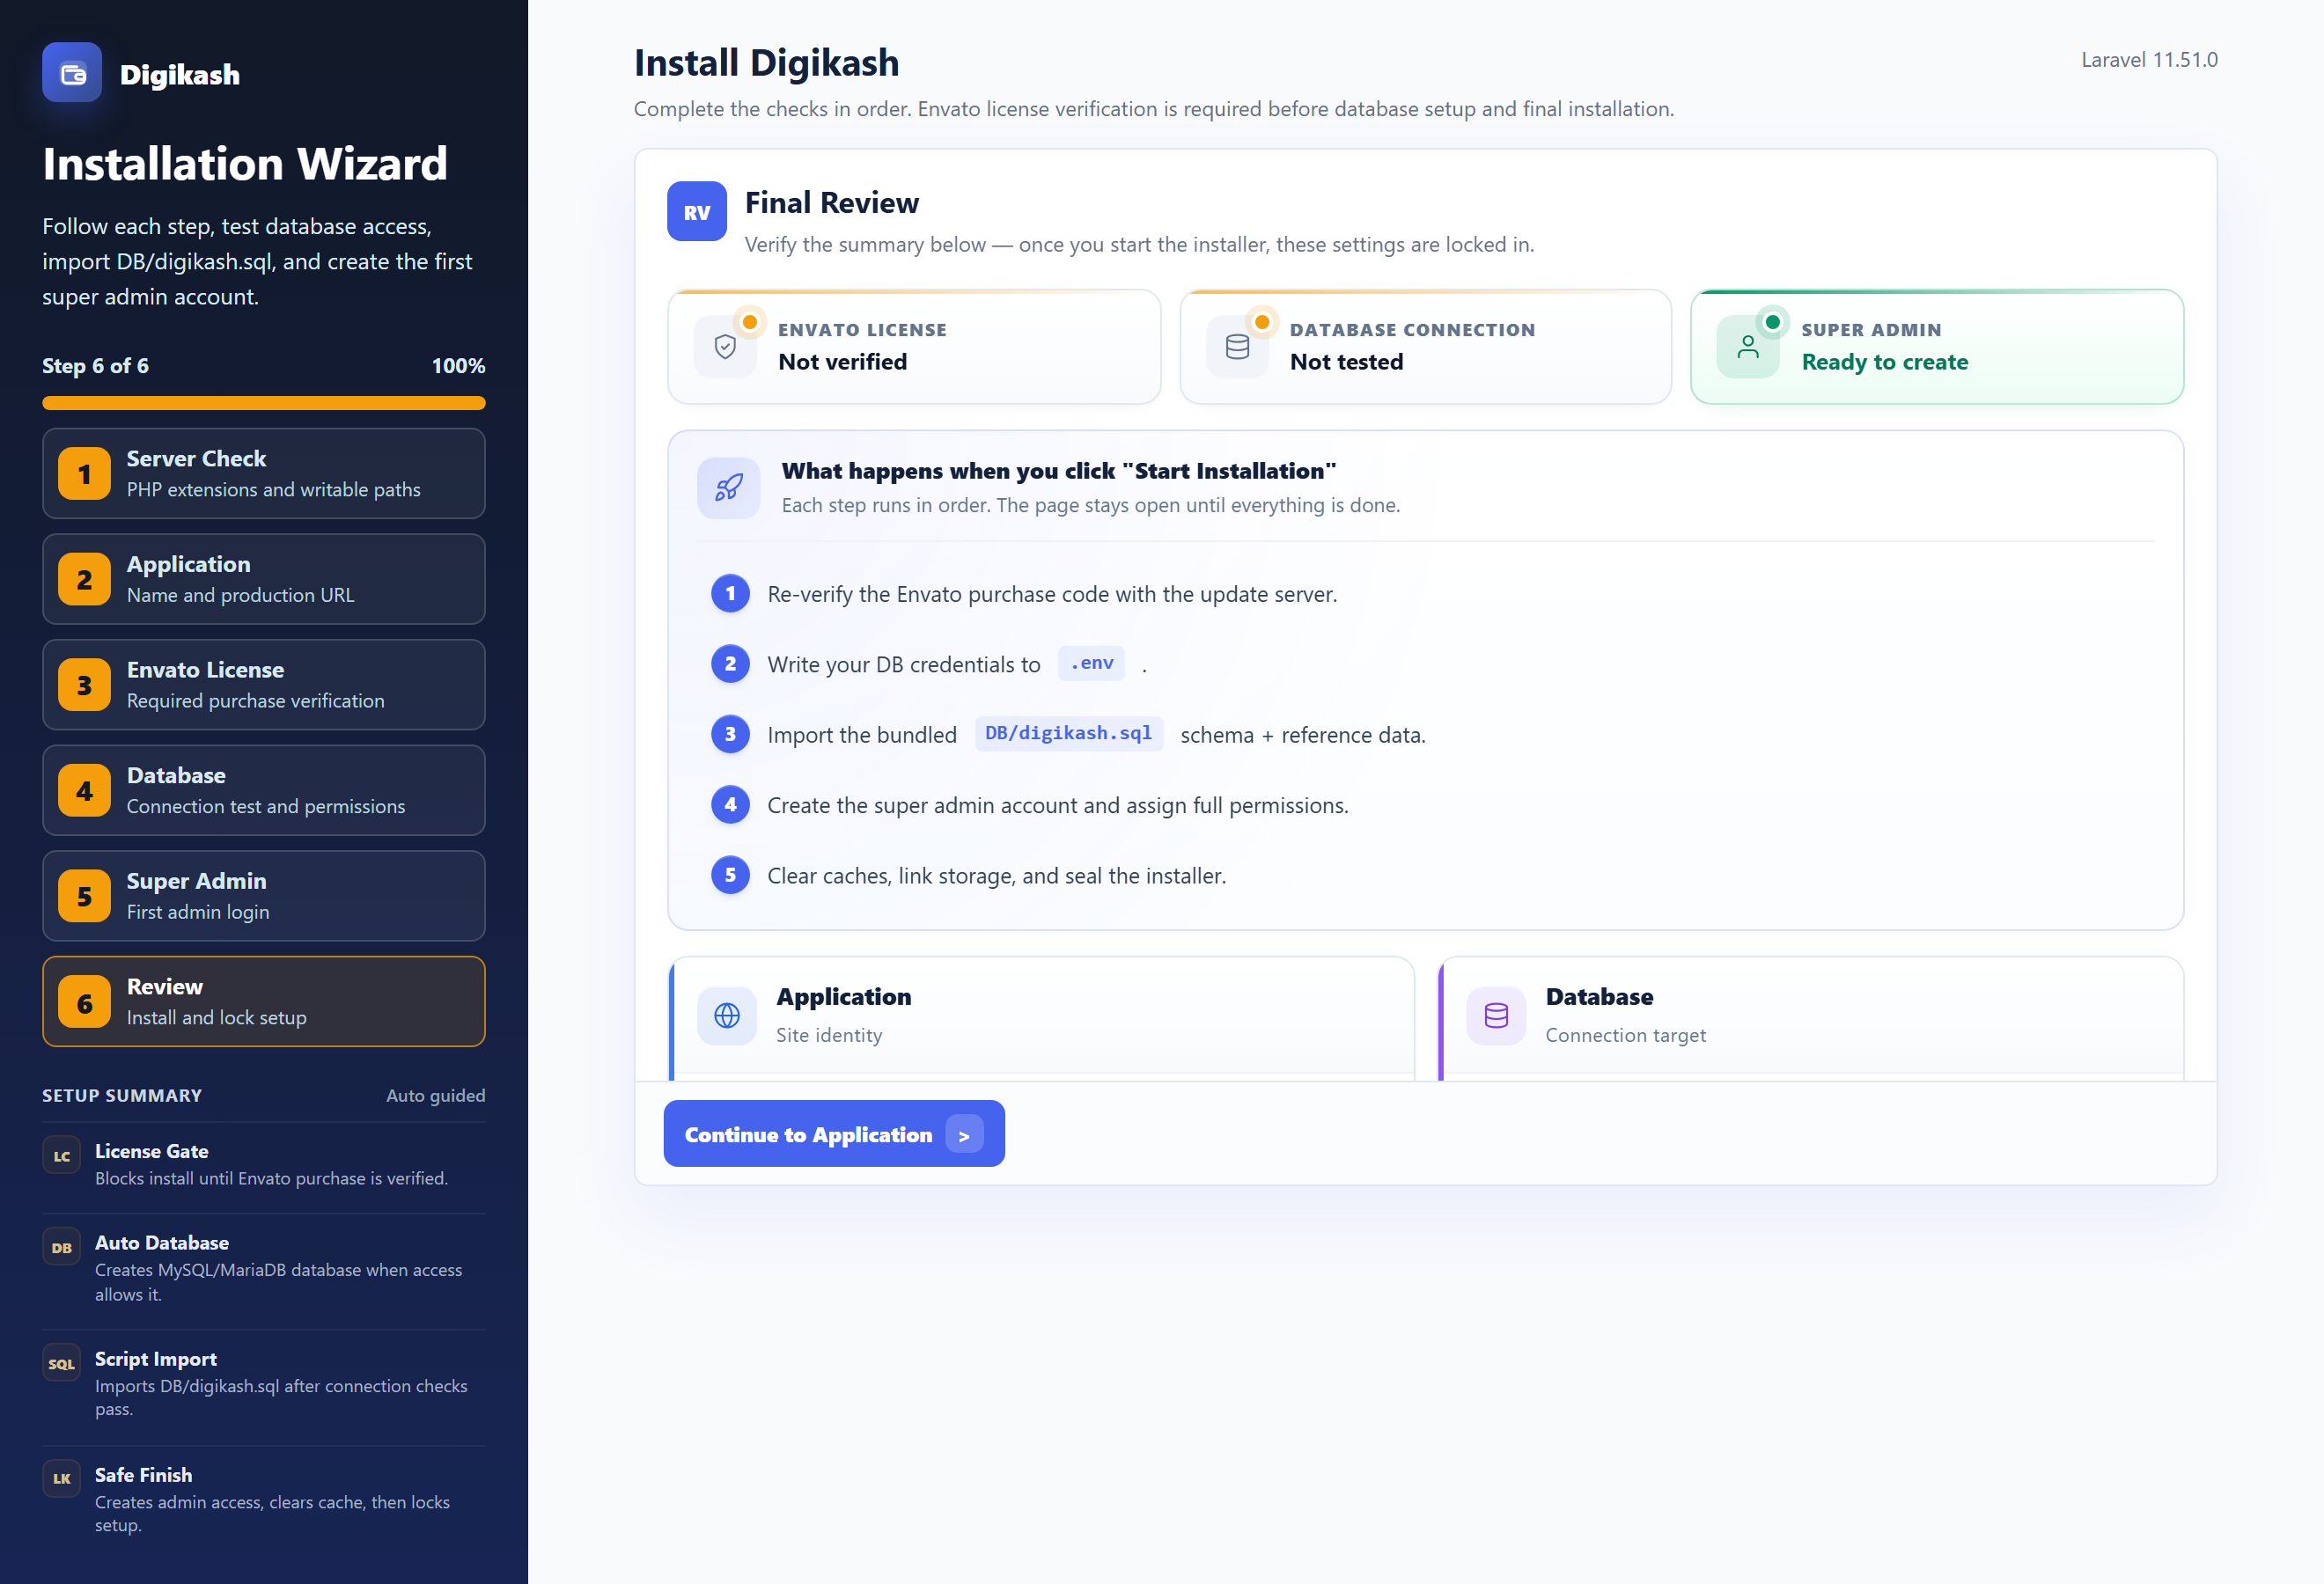The image size is (2324, 1584).
Task: Go to the Application wizard step
Action: [264, 580]
